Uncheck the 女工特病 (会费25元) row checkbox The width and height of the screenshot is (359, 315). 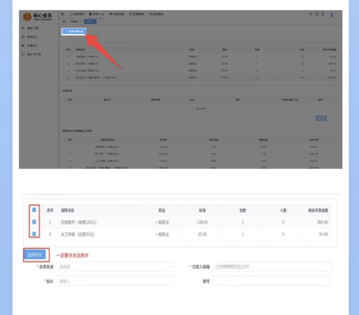pyautogui.click(x=34, y=234)
